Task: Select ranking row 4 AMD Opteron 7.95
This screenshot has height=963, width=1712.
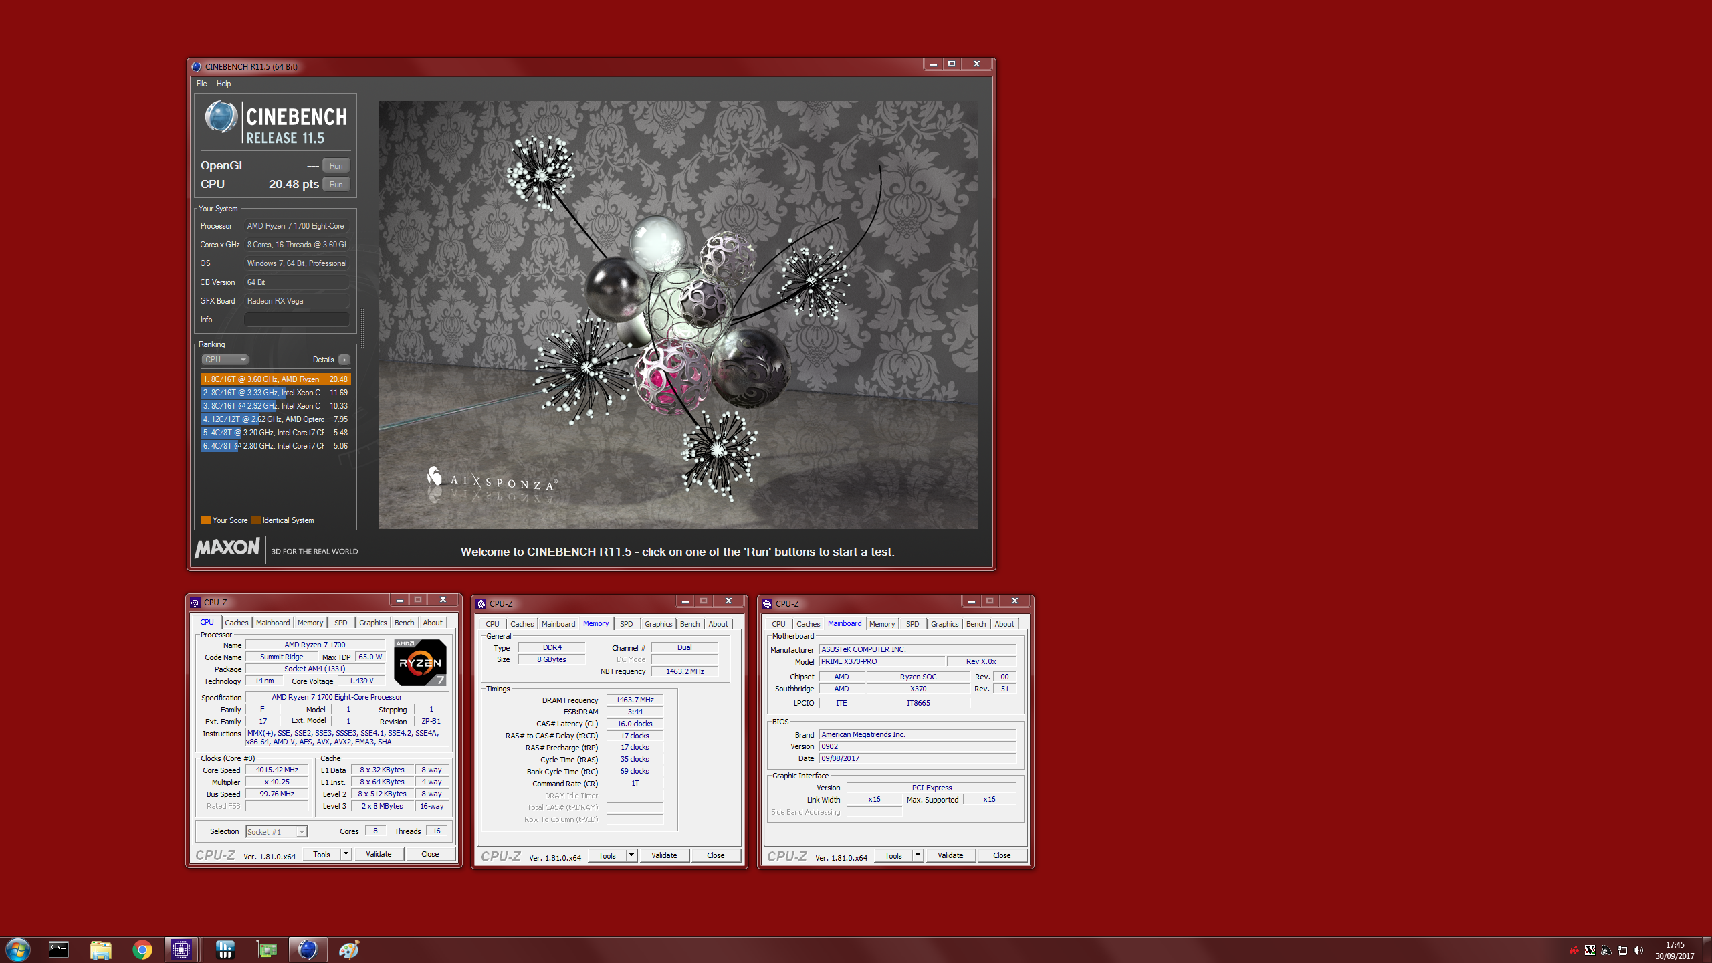Action: pyautogui.click(x=276, y=419)
